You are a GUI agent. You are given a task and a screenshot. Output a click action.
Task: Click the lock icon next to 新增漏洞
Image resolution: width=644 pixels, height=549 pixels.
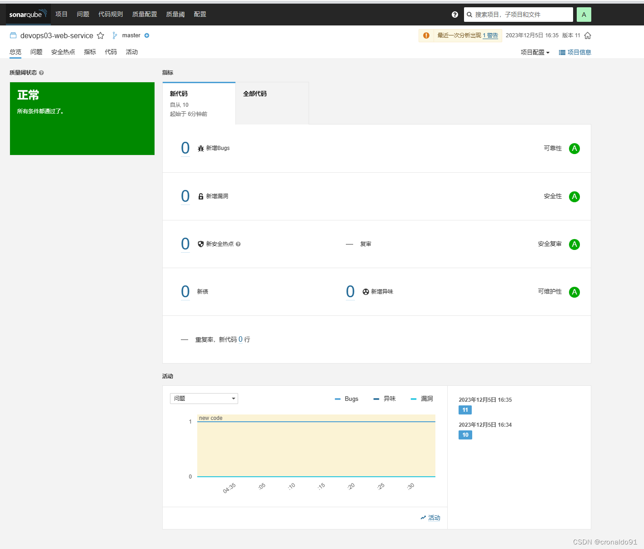(201, 196)
